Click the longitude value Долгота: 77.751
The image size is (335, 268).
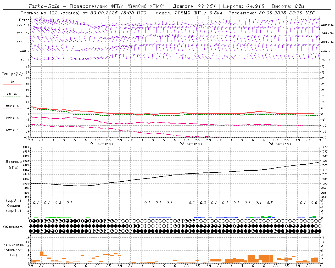tap(194, 6)
